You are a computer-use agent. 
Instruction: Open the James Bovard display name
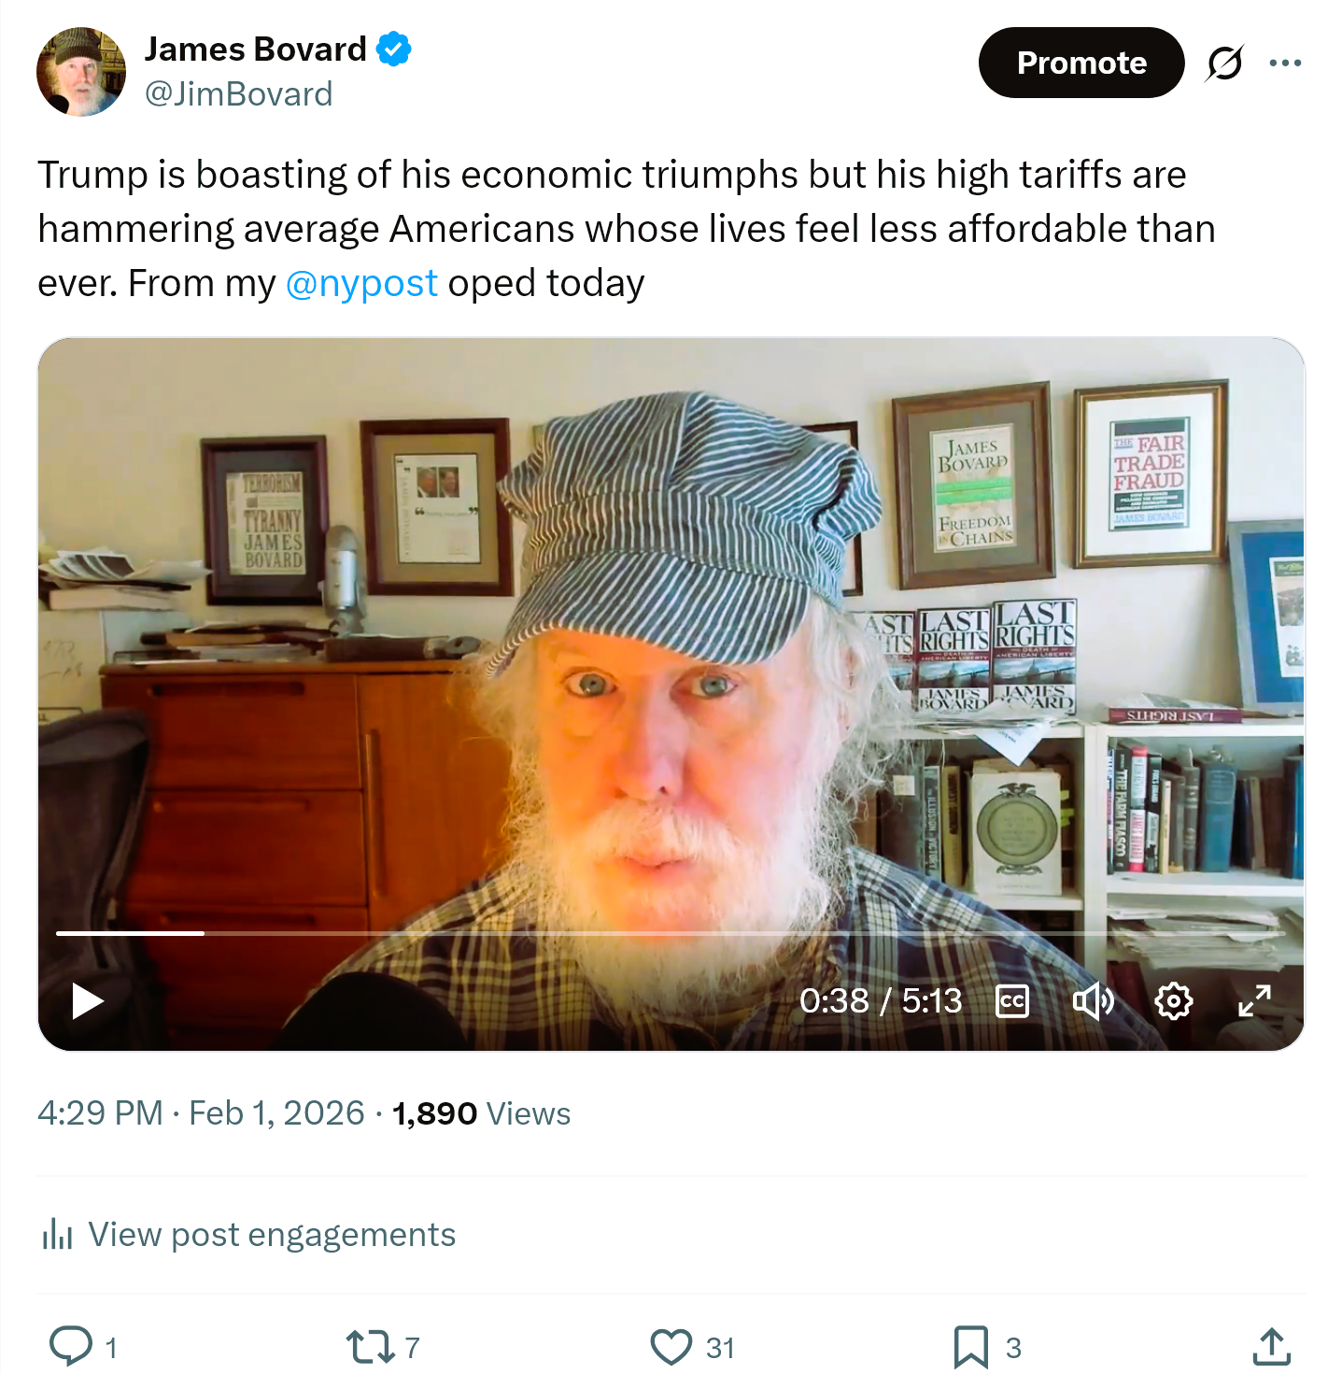click(255, 49)
